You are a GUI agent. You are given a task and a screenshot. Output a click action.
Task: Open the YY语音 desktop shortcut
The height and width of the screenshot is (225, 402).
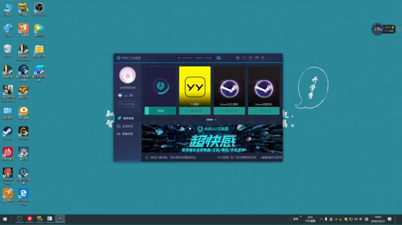click(x=23, y=9)
